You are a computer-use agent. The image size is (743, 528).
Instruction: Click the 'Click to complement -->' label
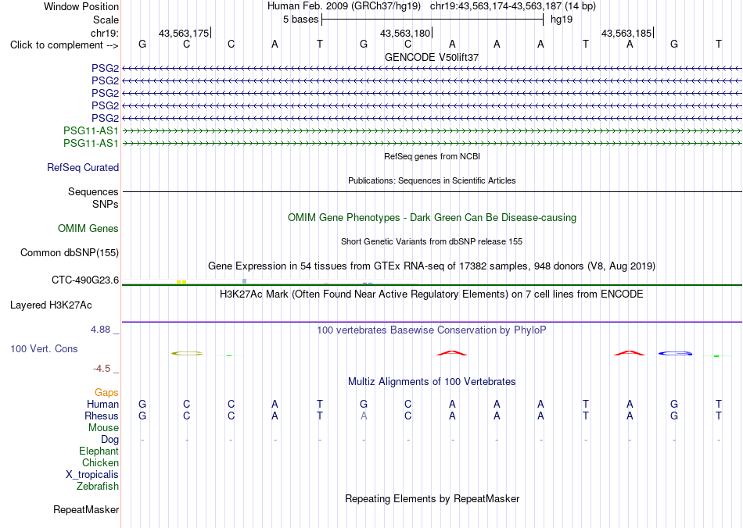pos(64,45)
